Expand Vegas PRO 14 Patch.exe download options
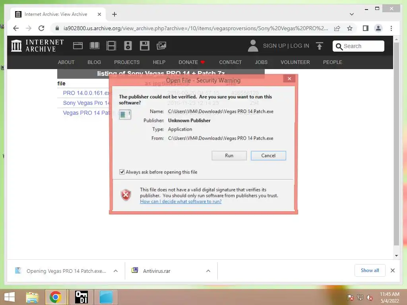Image resolution: width=407 pixels, height=305 pixels. point(116,271)
